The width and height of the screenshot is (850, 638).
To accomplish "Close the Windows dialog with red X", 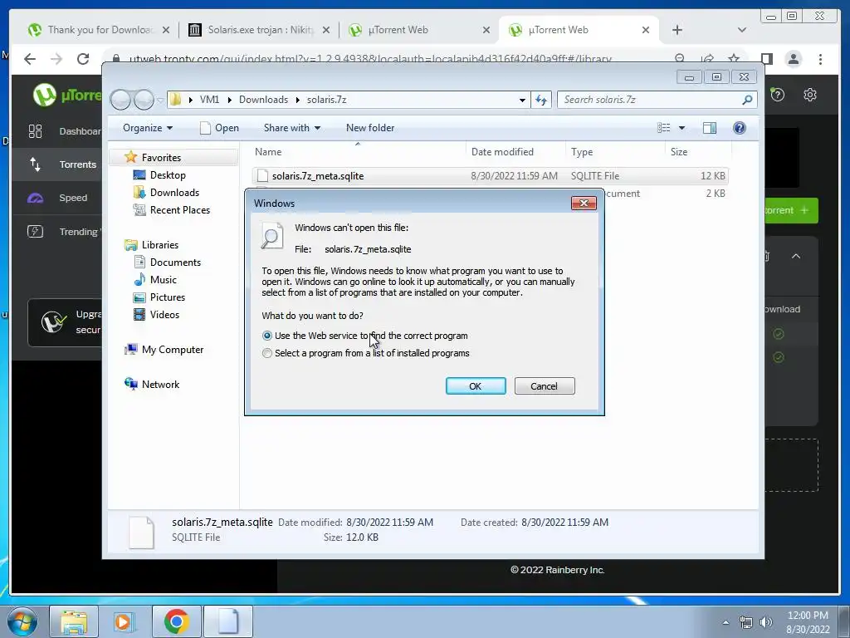I will coord(584,203).
